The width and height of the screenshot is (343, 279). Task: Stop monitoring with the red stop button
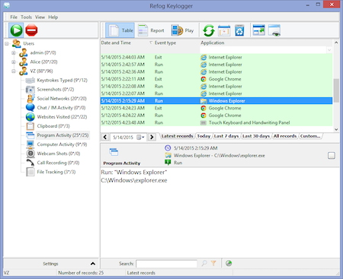point(31,30)
